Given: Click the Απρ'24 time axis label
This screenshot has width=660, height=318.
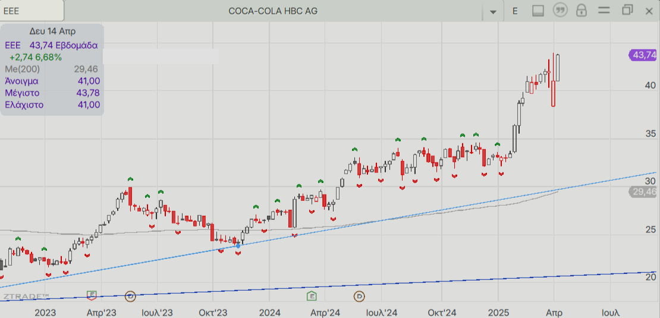Looking at the screenshot, I should point(325,313).
